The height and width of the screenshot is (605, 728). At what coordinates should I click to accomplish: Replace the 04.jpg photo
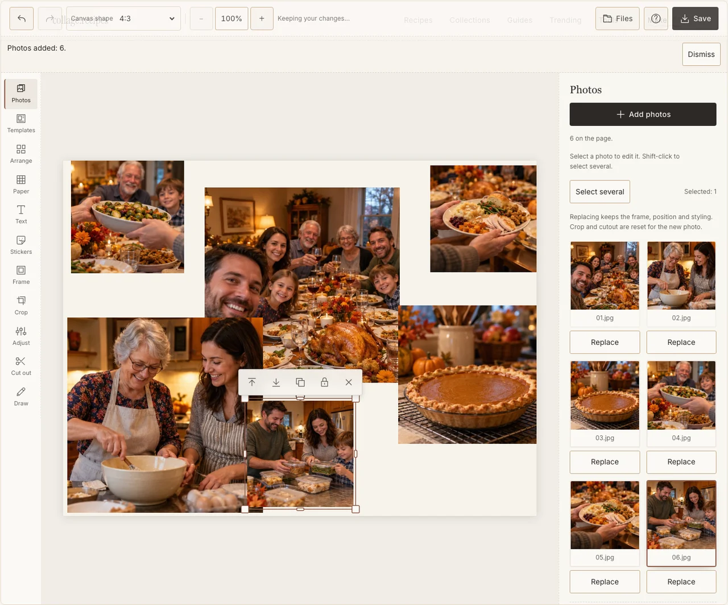pyautogui.click(x=681, y=462)
